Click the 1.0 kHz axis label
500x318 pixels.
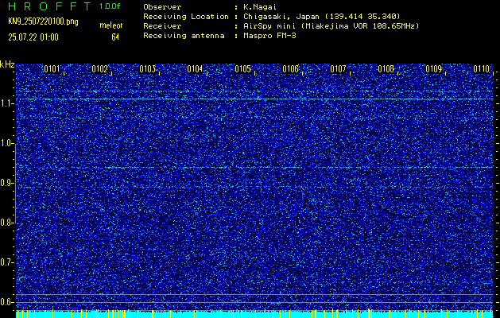coord(6,143)
